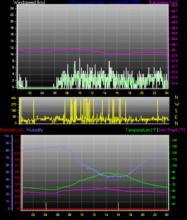Image resolution: width=187 pixels, height=220 pixels.
Task: Select the 90 value on the temperature axis
Action: [x=174, y=172]
